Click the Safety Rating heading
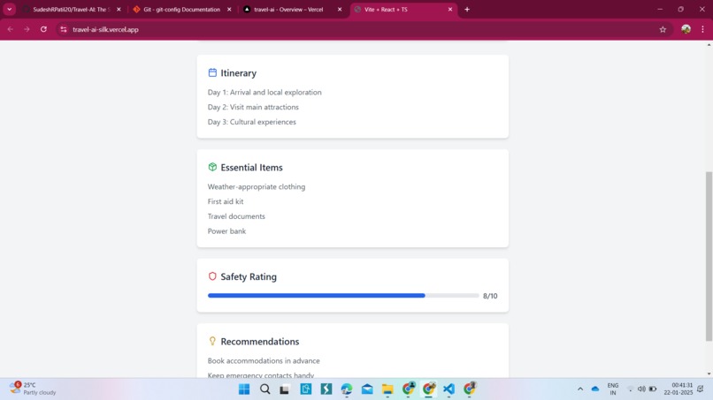 point(249,276)
